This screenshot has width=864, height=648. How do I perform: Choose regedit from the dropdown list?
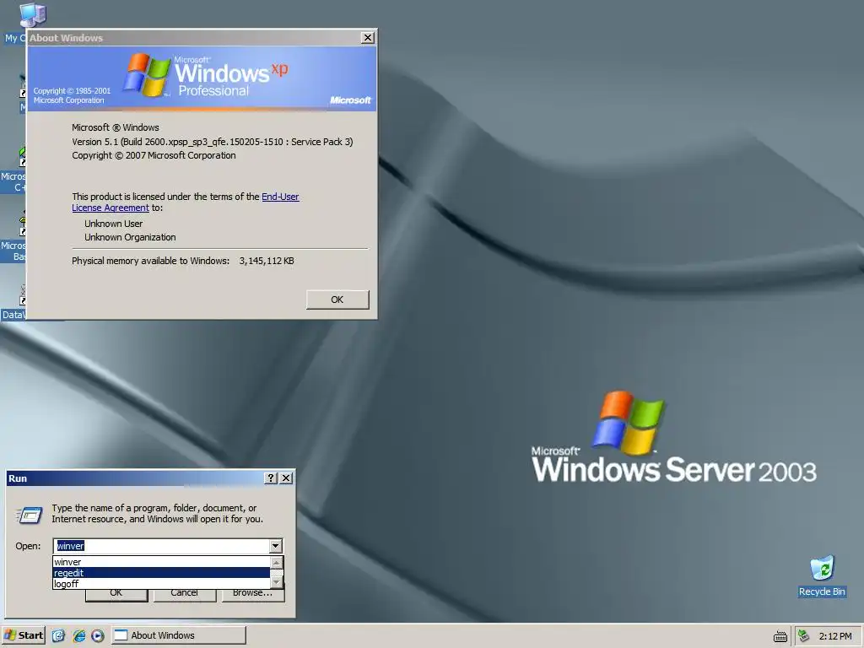click(161, 573)
